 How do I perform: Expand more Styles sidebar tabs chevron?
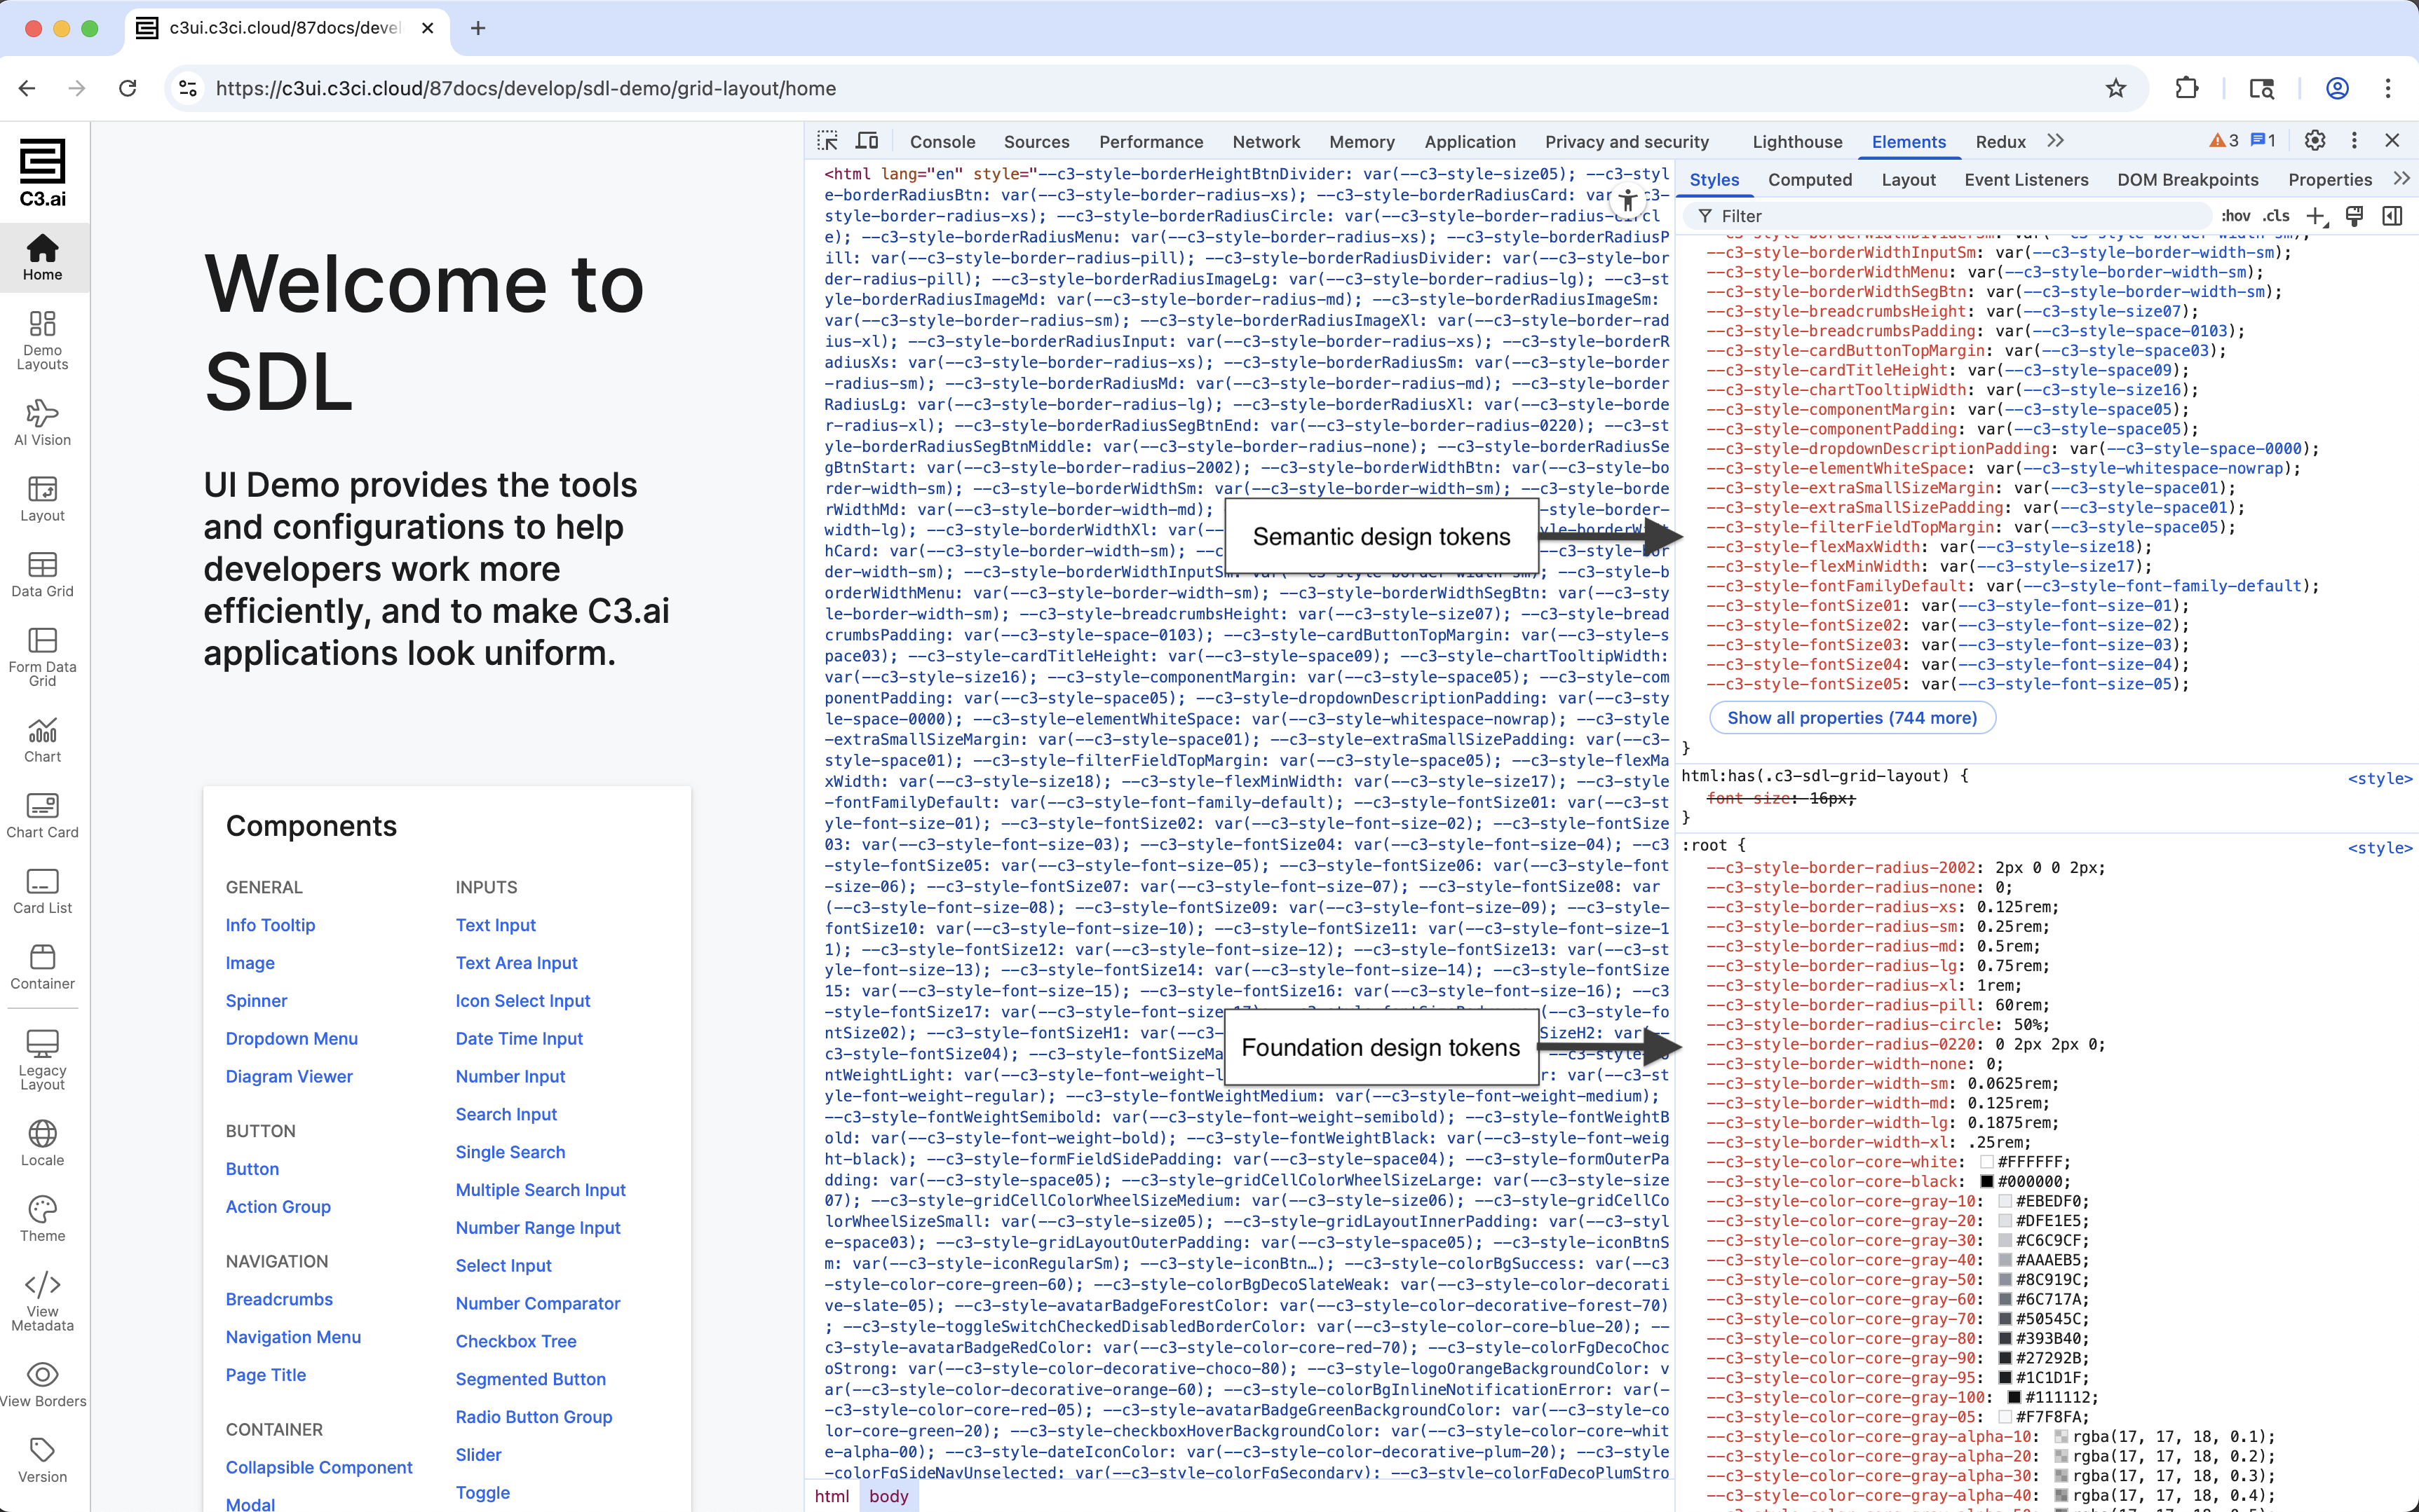[2401, 179]
